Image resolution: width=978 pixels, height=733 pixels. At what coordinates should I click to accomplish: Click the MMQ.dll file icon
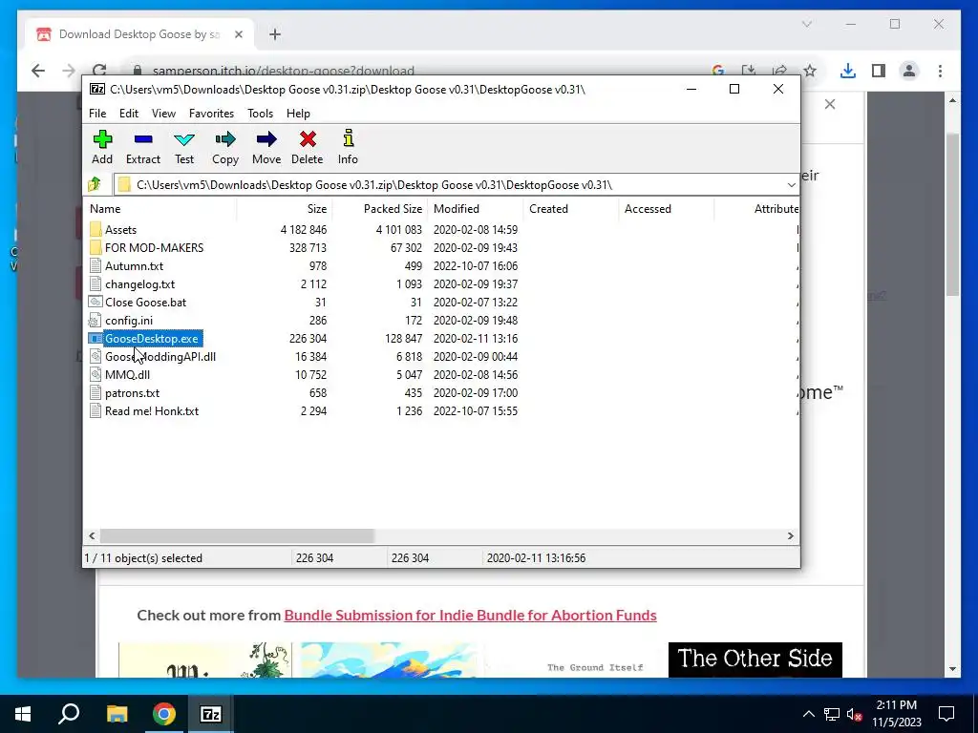pos(96,374)
